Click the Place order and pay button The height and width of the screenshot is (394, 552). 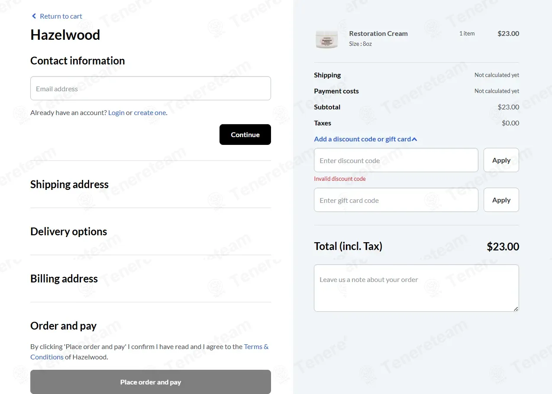(x=151, y=382)
